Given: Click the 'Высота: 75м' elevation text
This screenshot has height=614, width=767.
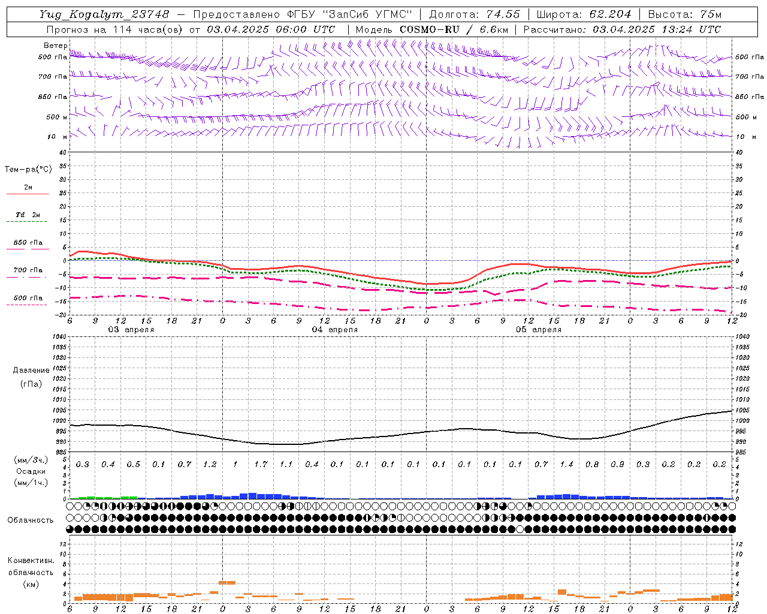Looking at the screenshot, I should tap(685, 14).
